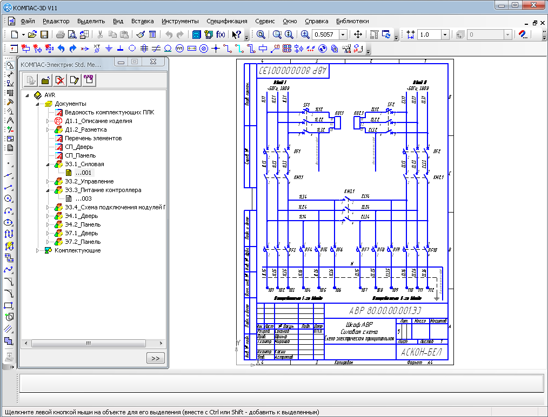Click the ground symbol icon in the electrical toolbar
This screenshot has height=417, width=548.
tap(109, 48)
